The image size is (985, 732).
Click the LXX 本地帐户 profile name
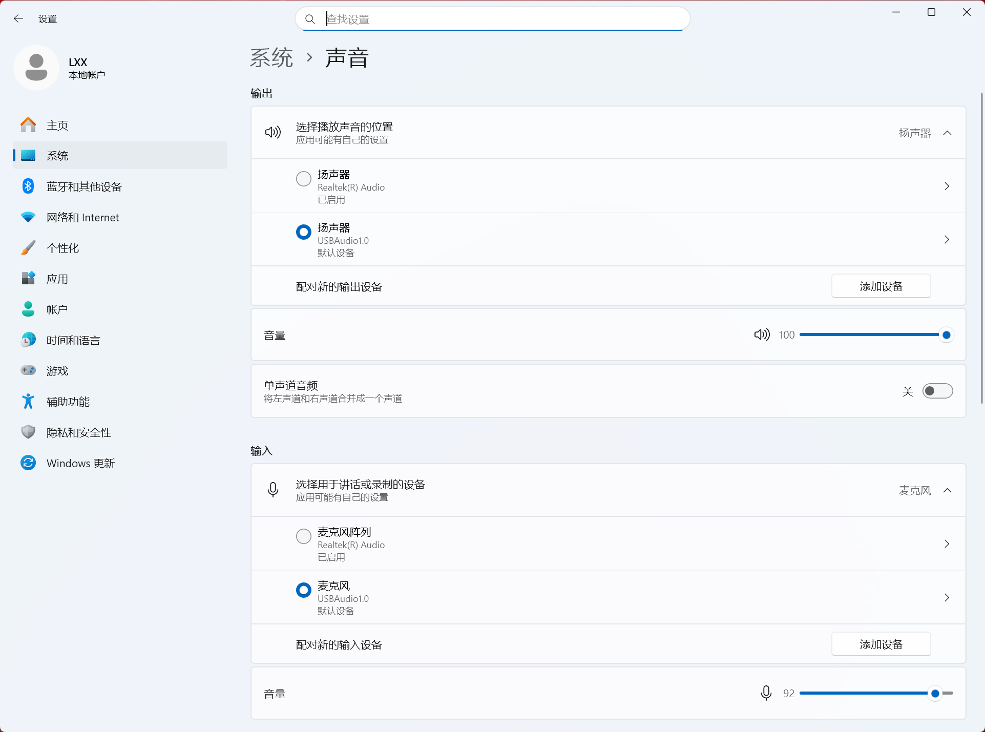pyautogui.click(x=87, y=68)
